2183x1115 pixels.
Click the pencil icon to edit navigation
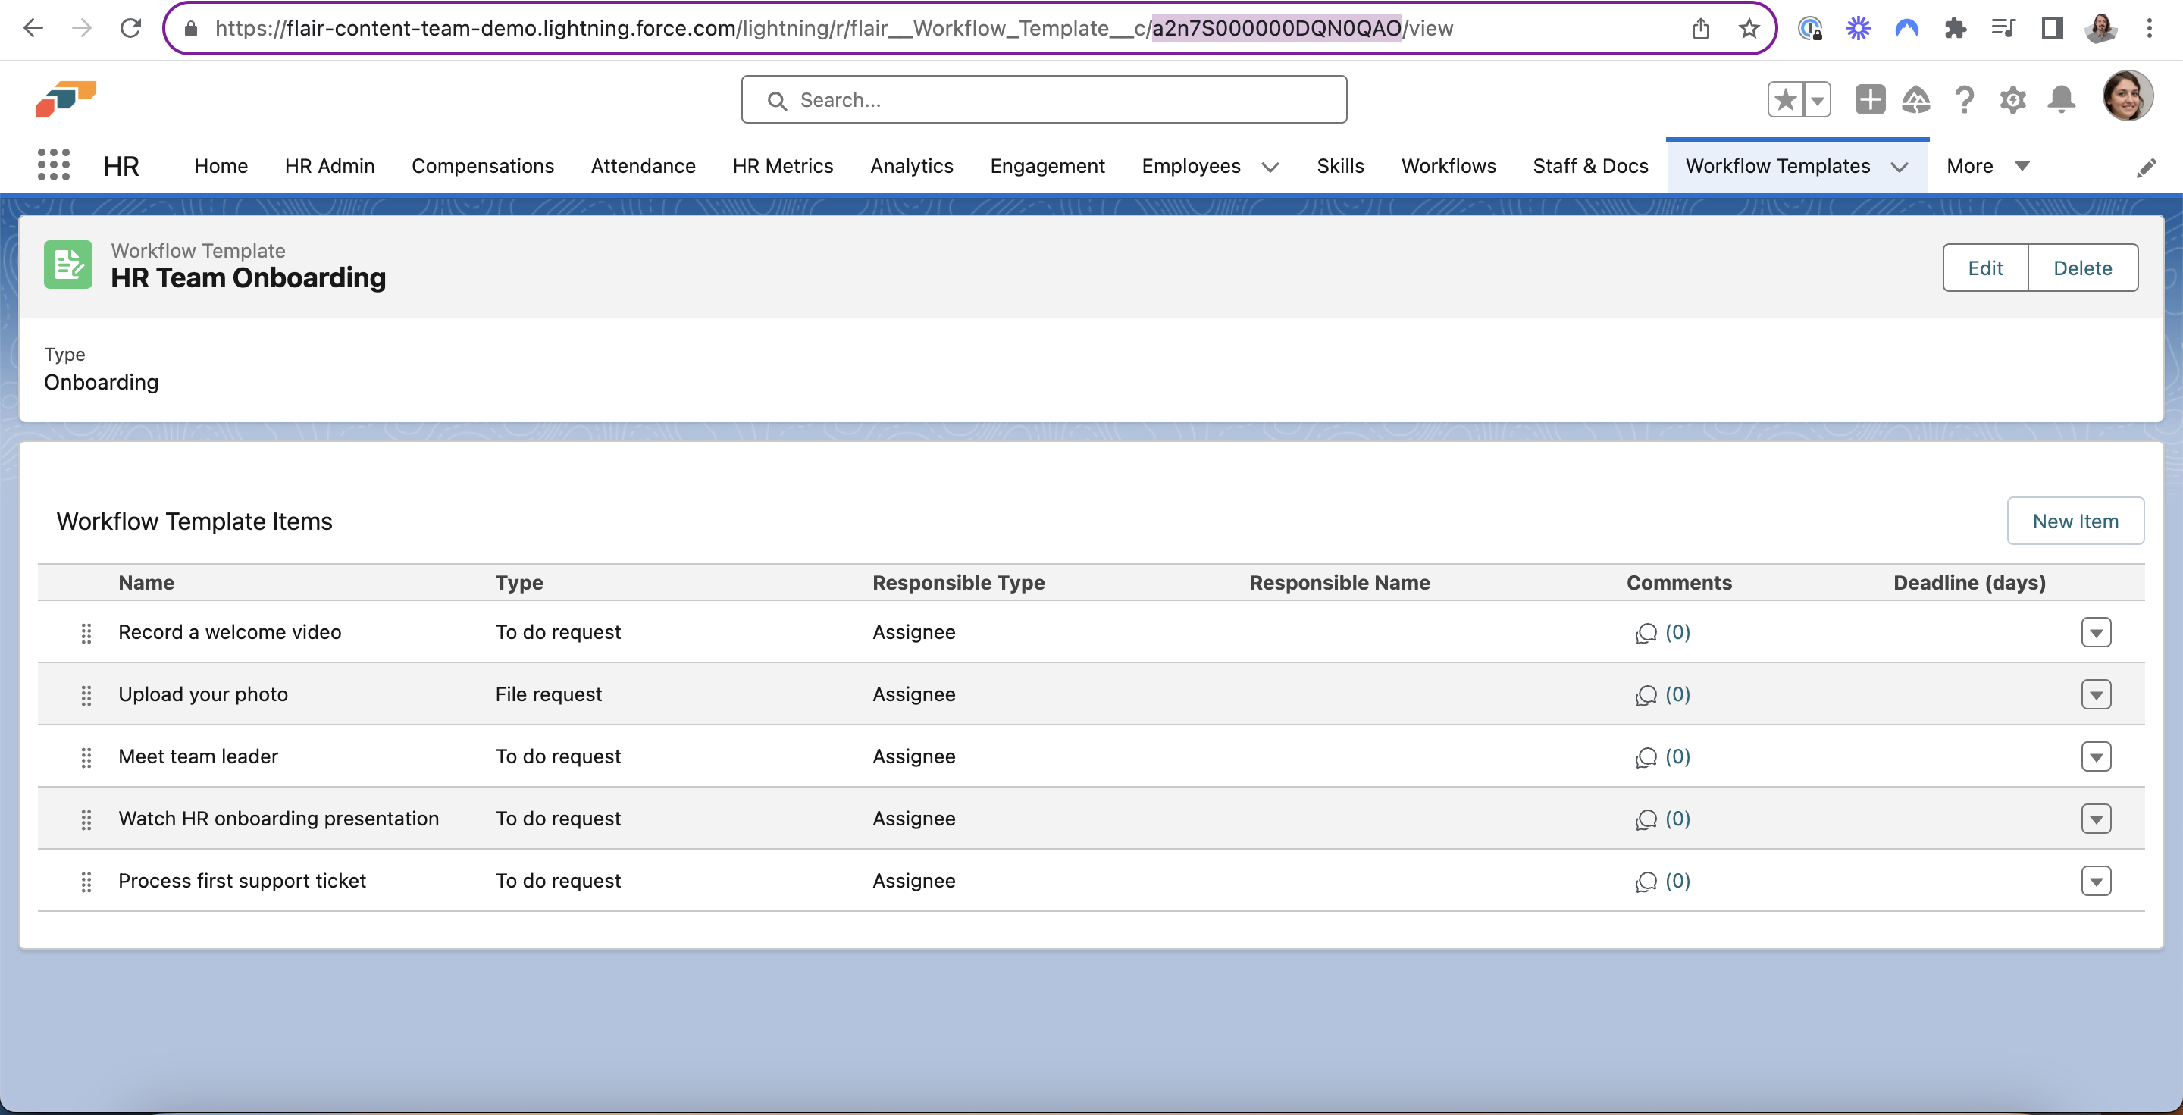2145,168
